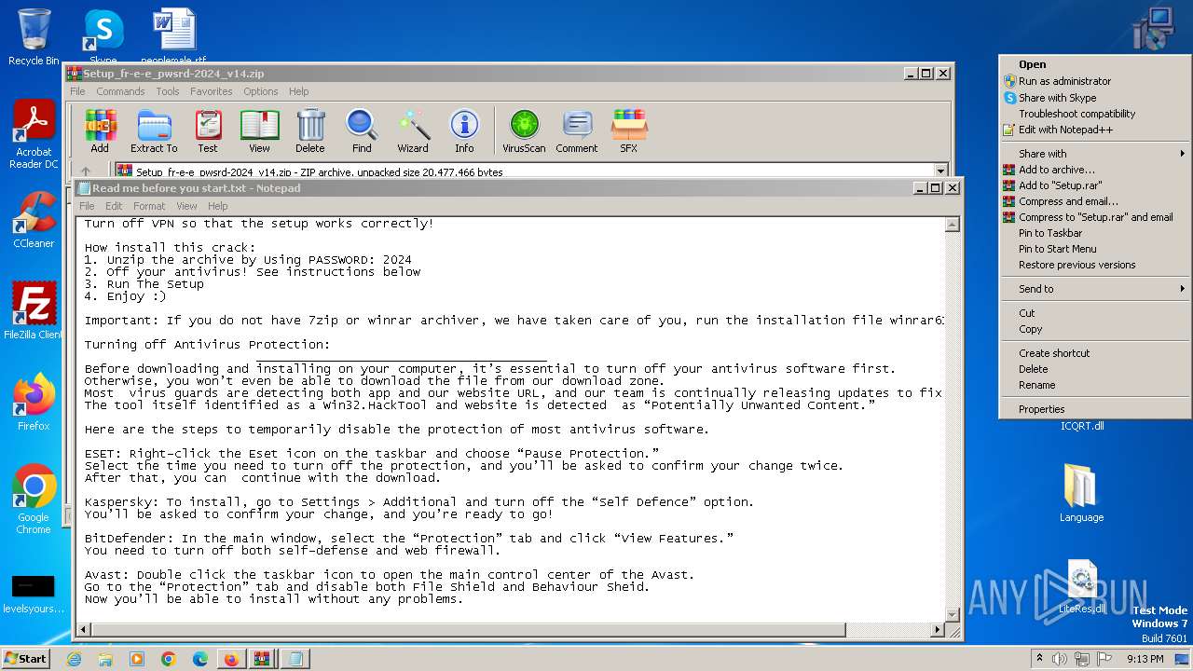The width and height of the screenshot is (1193, 671).
Task: Open the Google Chrome desktop shortcut
Action: 34,500
